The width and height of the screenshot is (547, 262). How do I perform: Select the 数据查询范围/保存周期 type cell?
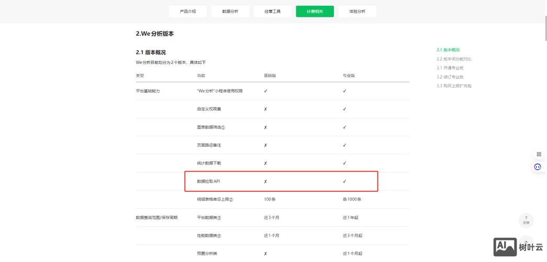click(157, 217)
